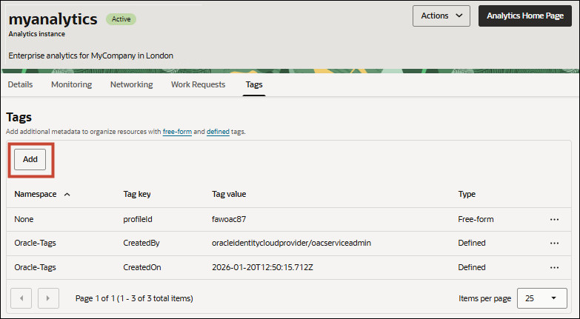The height and width of the screenshot is (319, 580).
Task: Click the Tag key column header
Action: tap(137, 195)
